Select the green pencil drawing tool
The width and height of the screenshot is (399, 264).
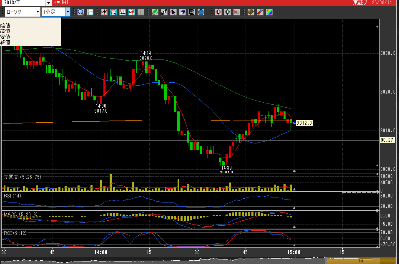coord(155,12)
